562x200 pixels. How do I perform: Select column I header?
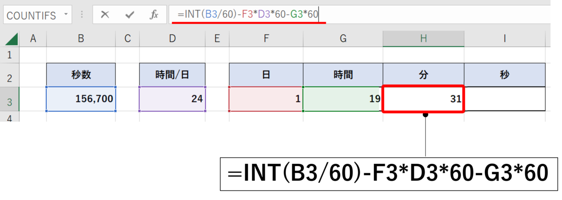coord(504,39)
